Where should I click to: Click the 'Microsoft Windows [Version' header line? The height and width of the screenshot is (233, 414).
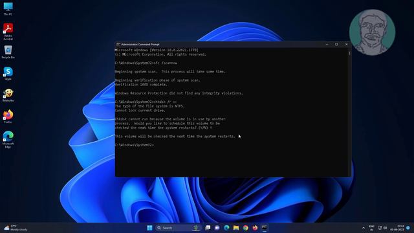(157, 50)
